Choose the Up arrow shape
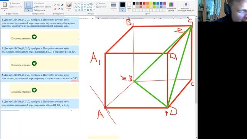Image resolution: width=247 pixels, height=139 pixels. click(79, 10)
